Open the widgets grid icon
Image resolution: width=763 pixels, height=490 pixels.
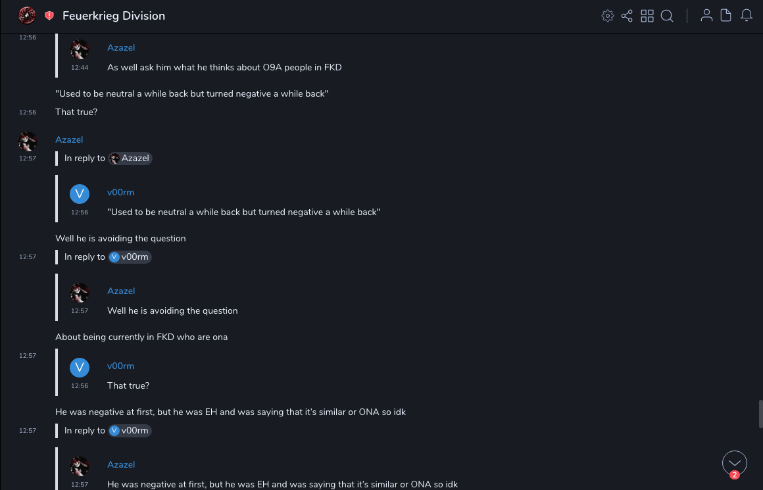647,16
